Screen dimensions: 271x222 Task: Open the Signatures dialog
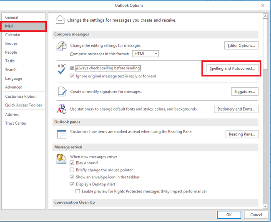click(x=245, y=91)
